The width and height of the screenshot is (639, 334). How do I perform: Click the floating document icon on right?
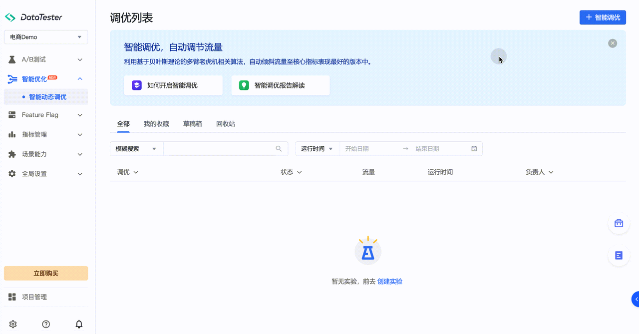tap(619, 255)
